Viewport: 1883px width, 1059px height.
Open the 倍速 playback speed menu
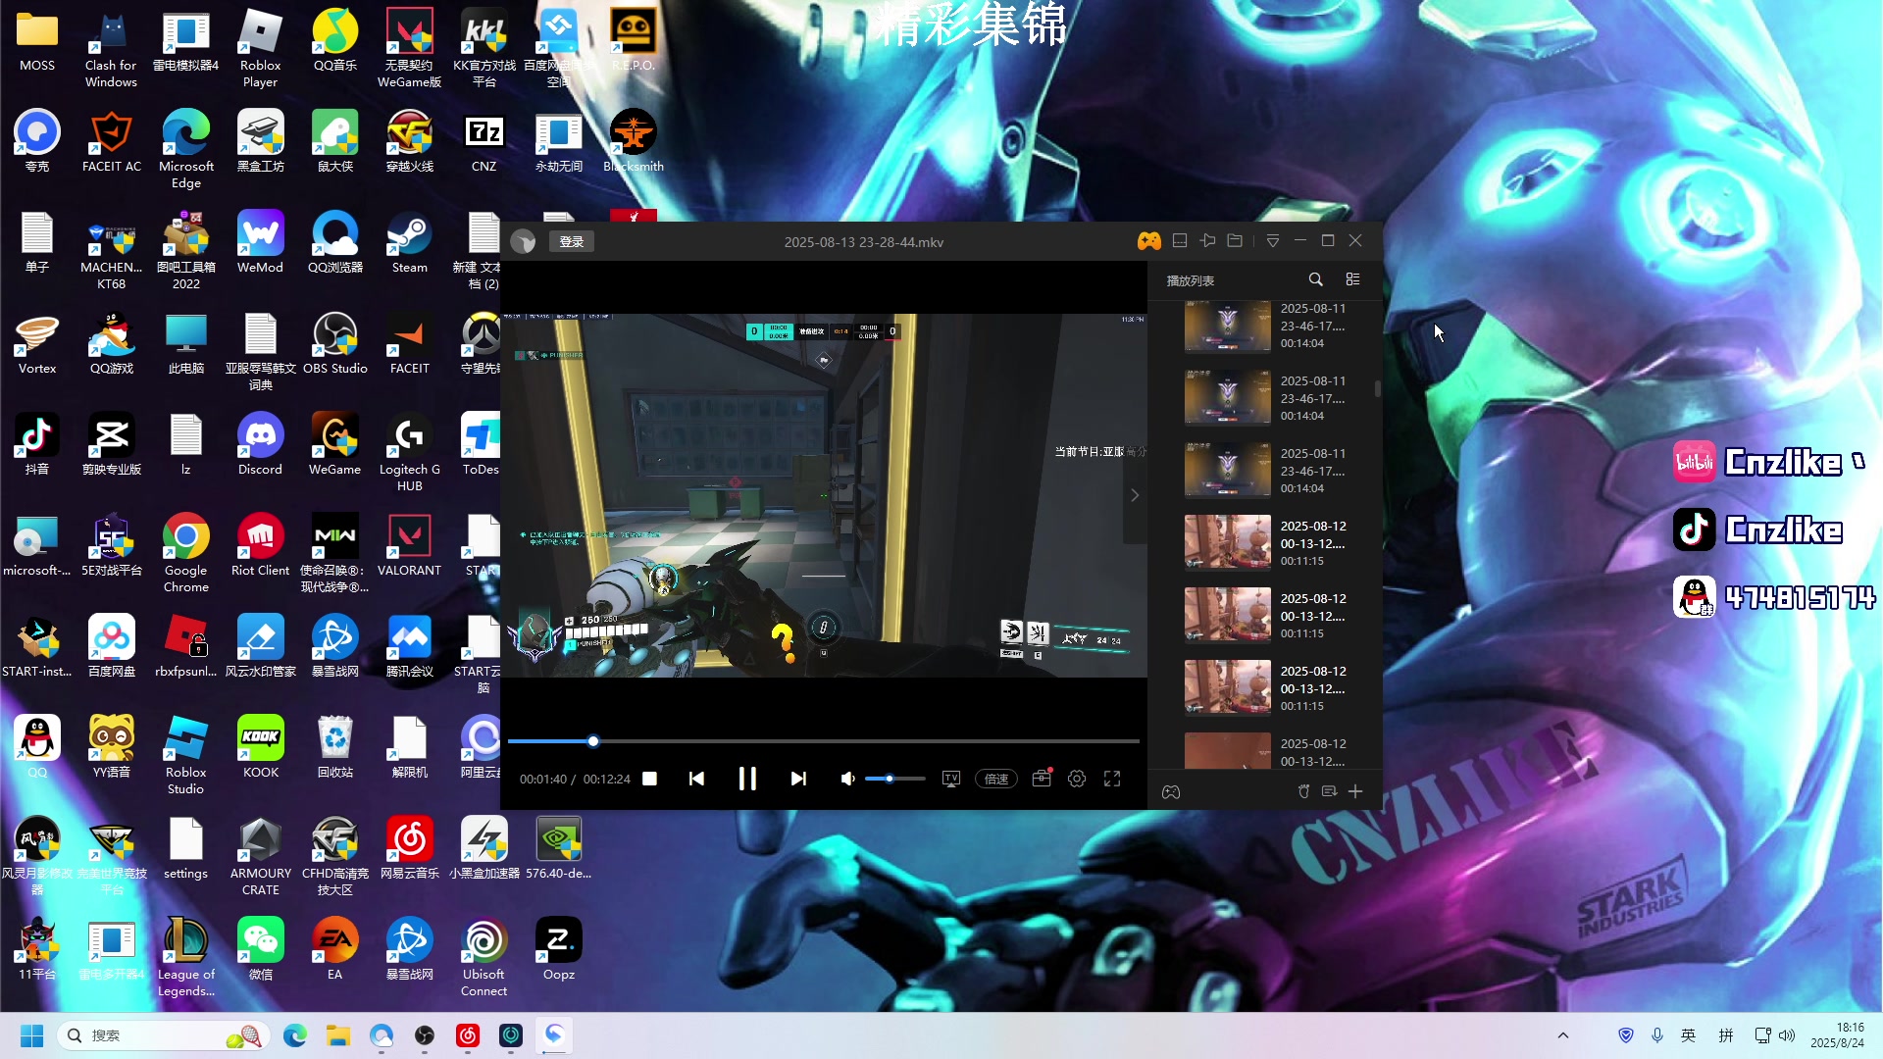pyautogui.click(x=996, y=779)
